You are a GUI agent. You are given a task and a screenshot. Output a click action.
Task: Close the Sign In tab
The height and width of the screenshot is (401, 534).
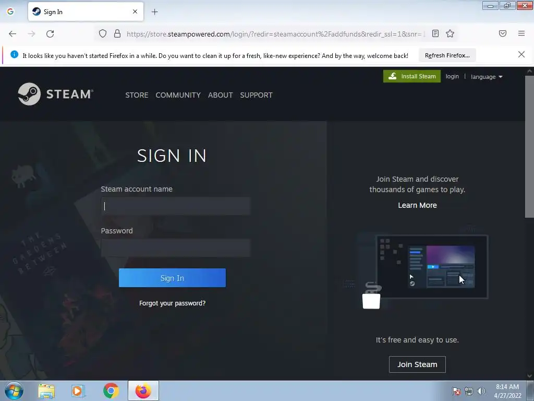(x=135, y=11)
